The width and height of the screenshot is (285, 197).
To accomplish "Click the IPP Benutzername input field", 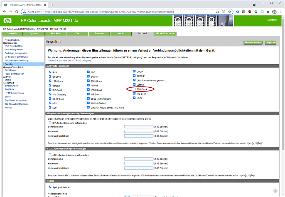I will click(139, 127).
